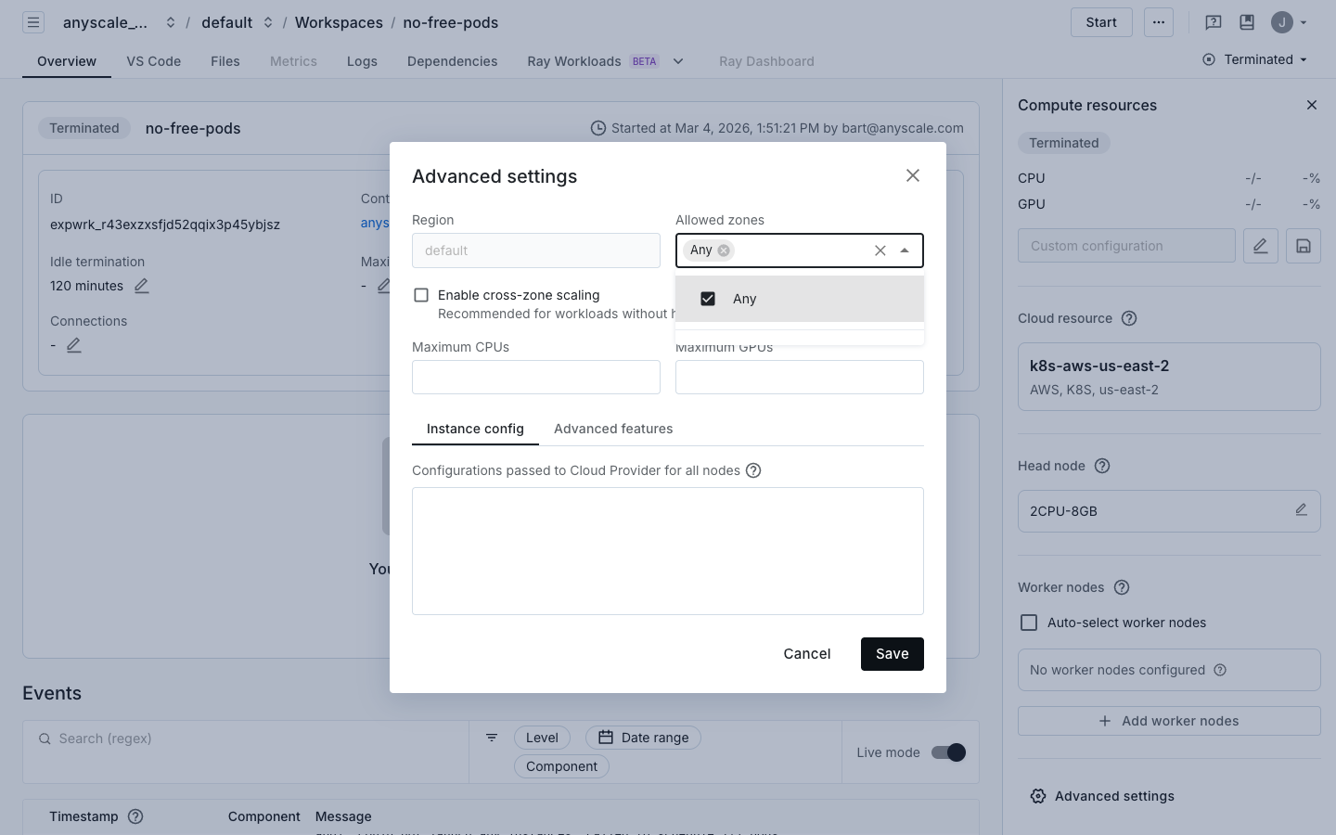Viewport: 1336px width, 835px height.
Task: Edit the idle termination time
Action: click(142, 286)
